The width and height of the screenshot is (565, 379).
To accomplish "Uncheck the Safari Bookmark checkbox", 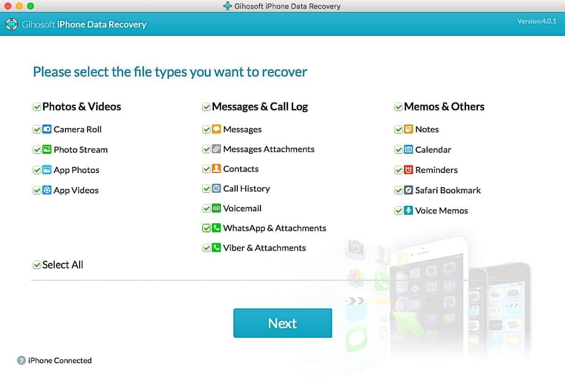I will [x=398, y=190].
